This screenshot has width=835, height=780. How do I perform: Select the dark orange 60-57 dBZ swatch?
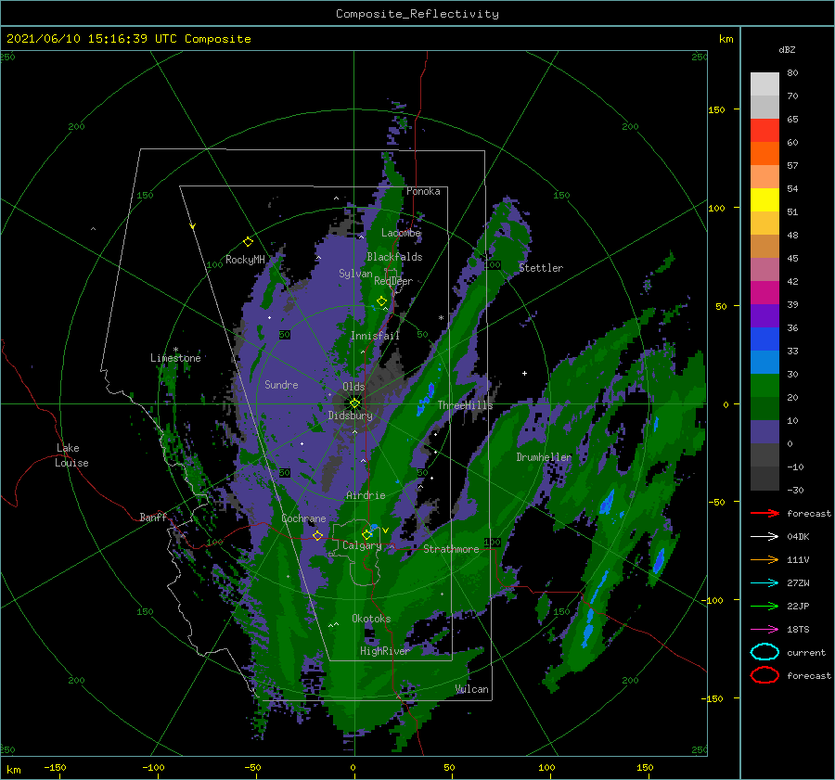(764, 153)
